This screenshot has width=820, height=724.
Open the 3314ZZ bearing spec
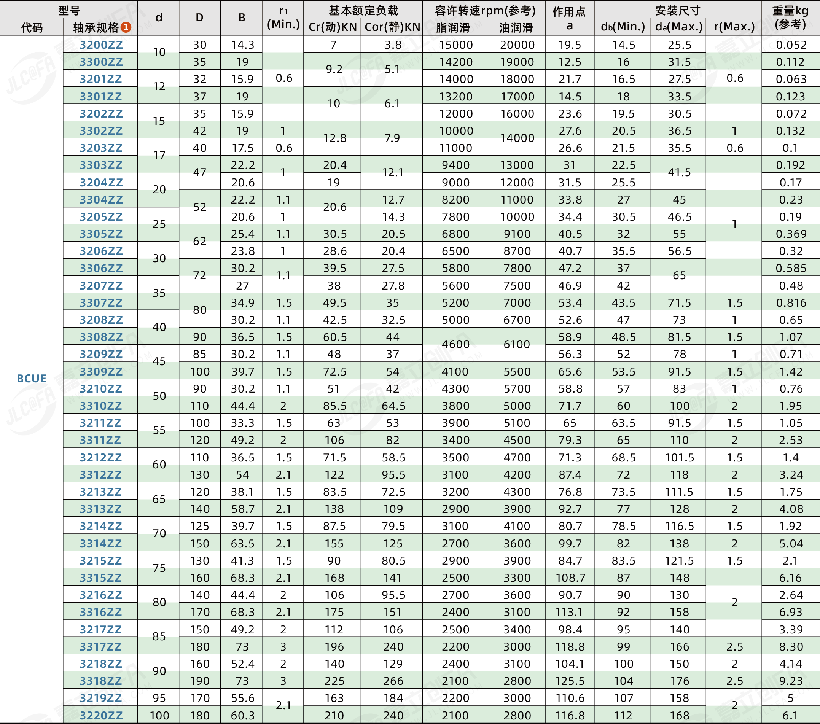tap(101, 544)
